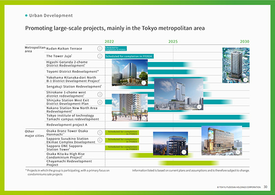275x195 pixels.
Task: Select 'Osaka Kita-ku High Rise Condominium Project'
Action: click(66, 156)
